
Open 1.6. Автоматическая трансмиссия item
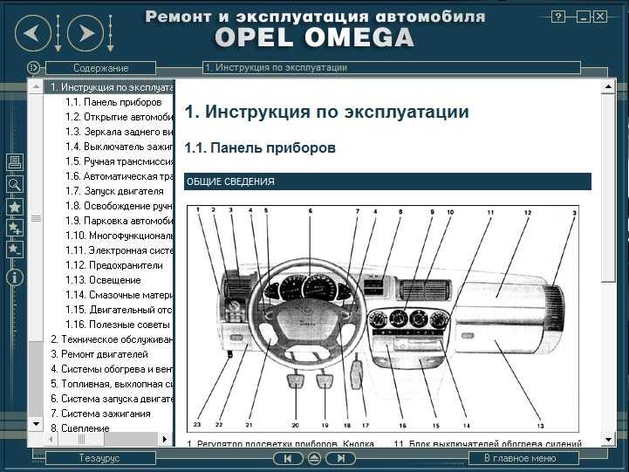pos(120,176)
